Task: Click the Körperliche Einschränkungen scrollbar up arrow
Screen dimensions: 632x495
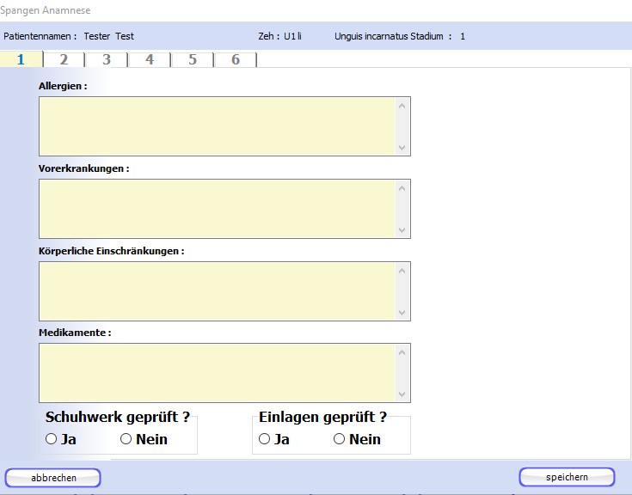Action: (x=402, y=271)
